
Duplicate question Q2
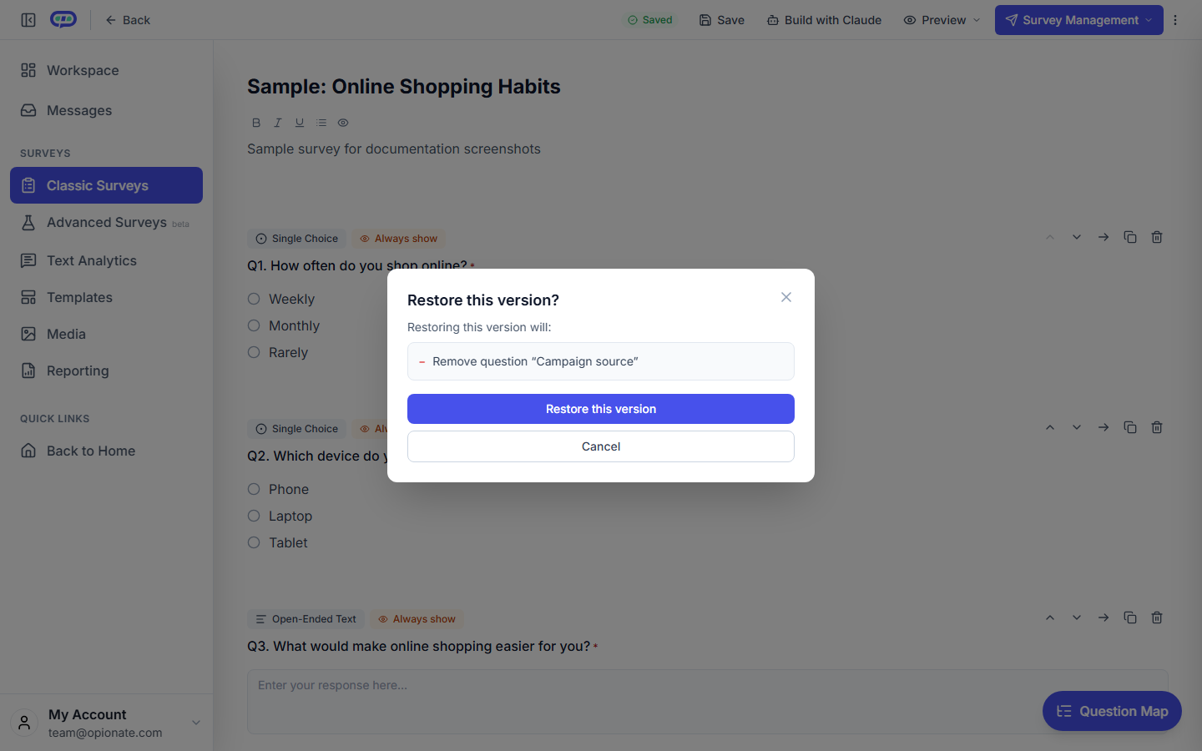(x=1130, y=427)
